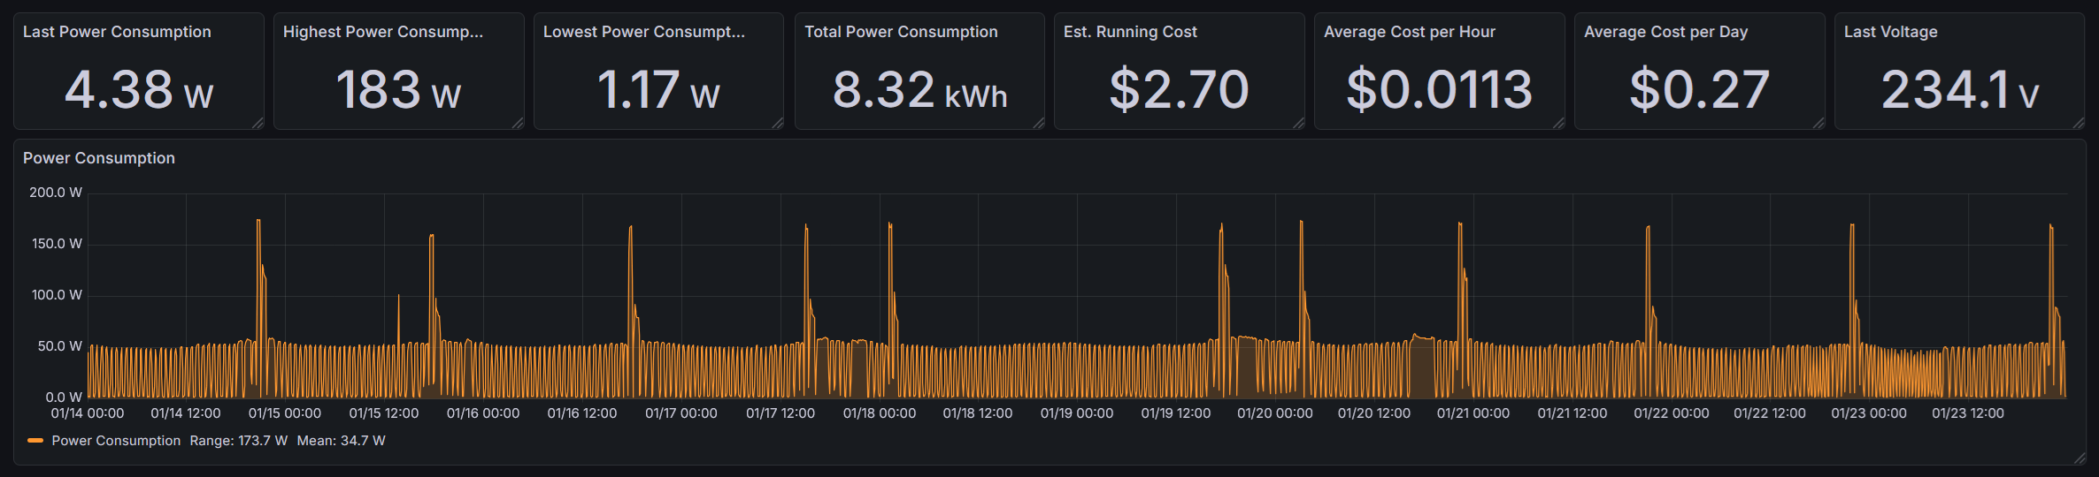Click resize handle of Average Cost per Hour panel
This screenshot has width=2099, height=477.
(x=1559, y=124)
